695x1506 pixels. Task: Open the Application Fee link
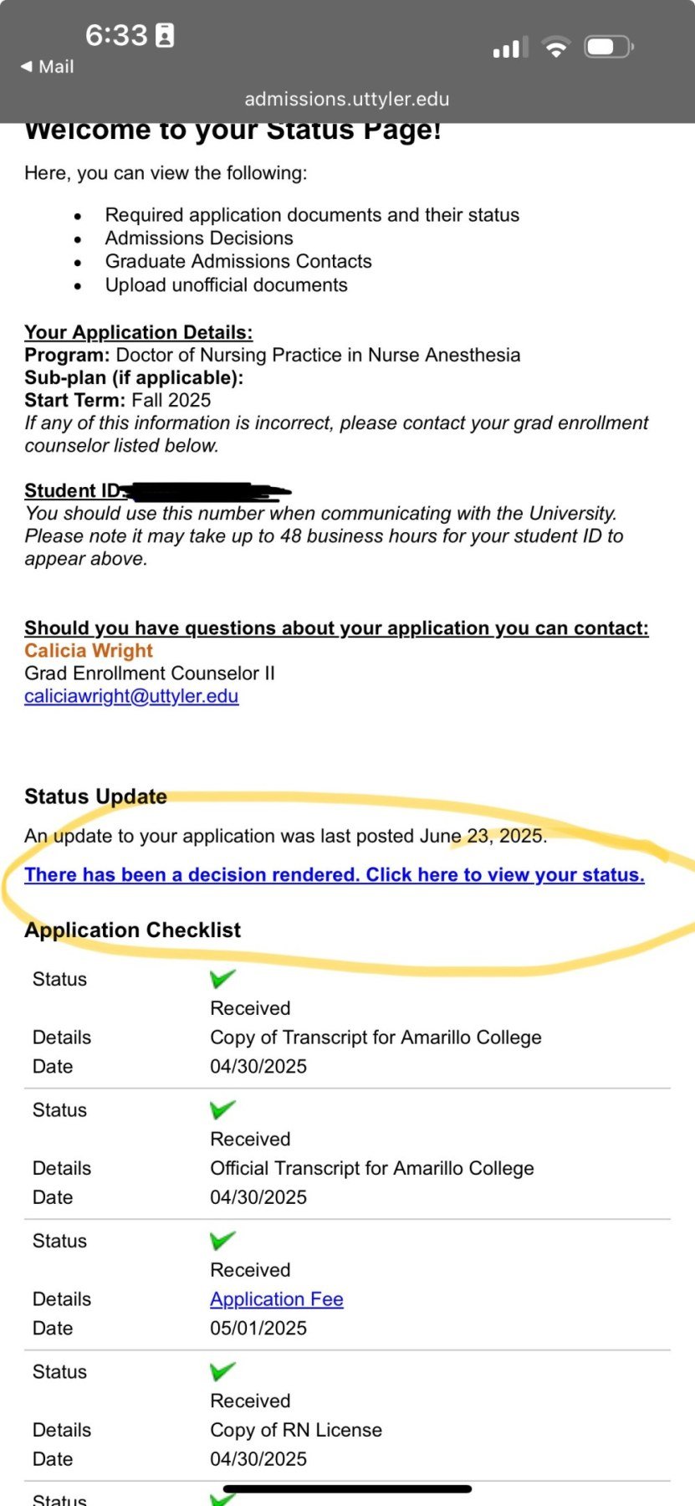(277, 1299)
